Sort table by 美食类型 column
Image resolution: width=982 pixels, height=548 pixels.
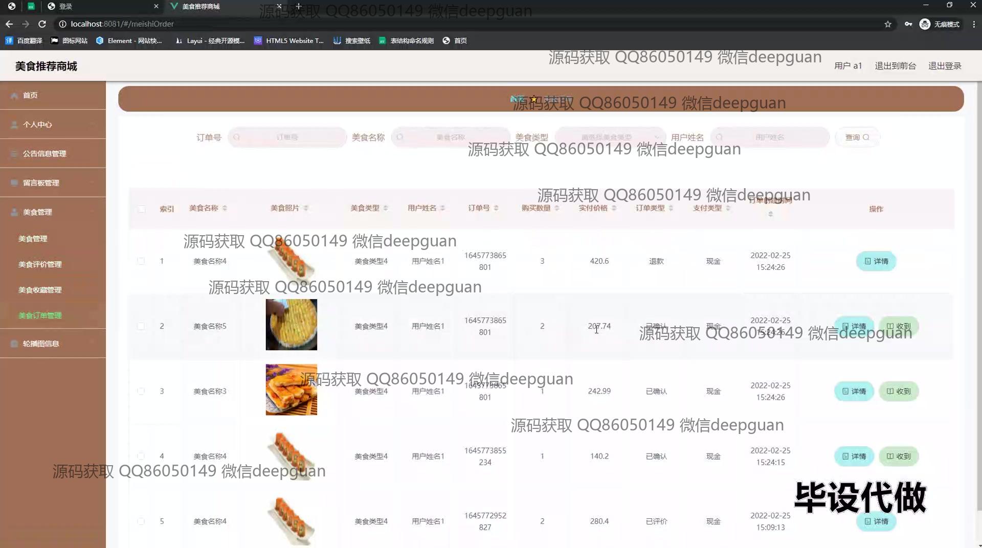[386, 208]
